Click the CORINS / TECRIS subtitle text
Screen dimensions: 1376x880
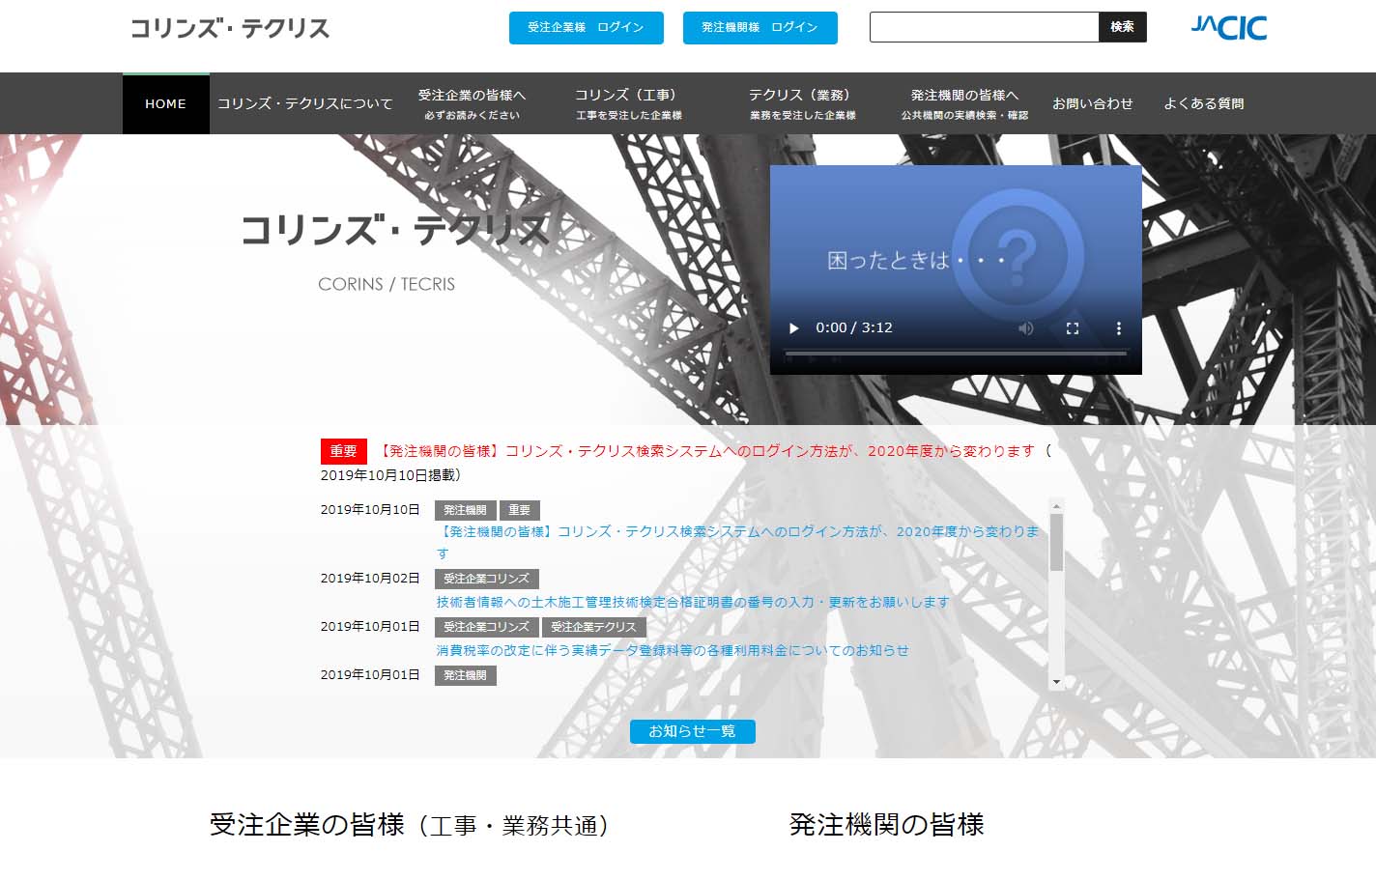pos(387,284)
